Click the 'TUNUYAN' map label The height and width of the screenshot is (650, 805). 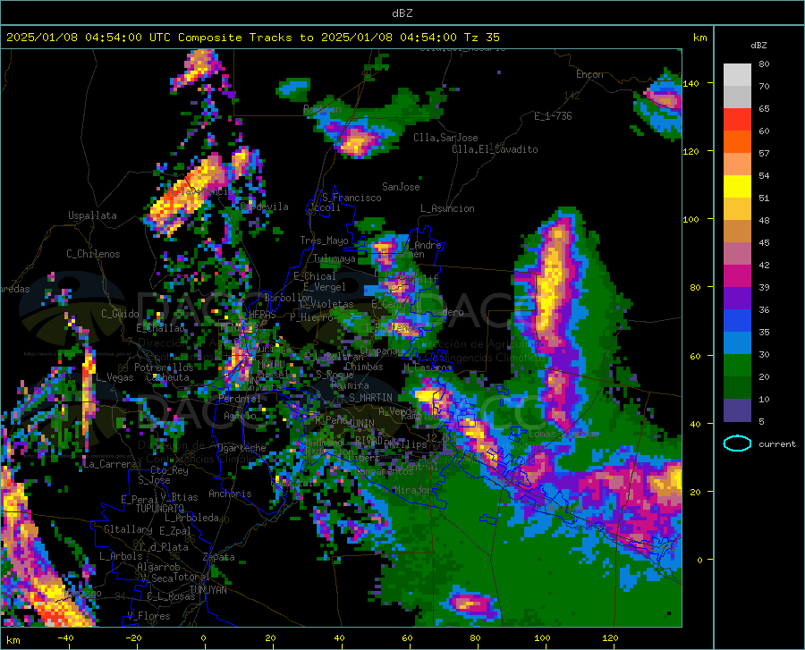208,590
